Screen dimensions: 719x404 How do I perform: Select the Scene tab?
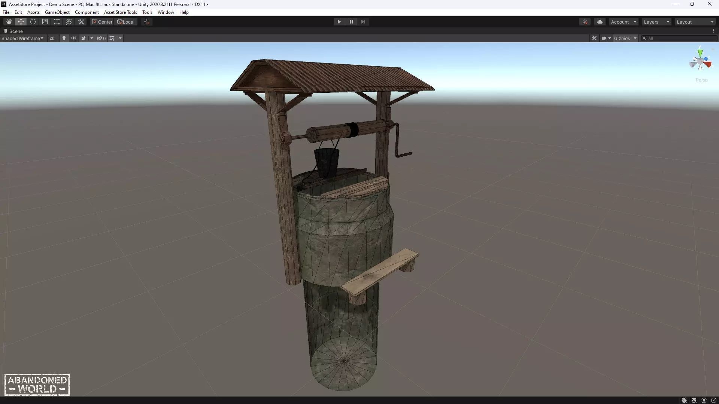click(13, 31)
